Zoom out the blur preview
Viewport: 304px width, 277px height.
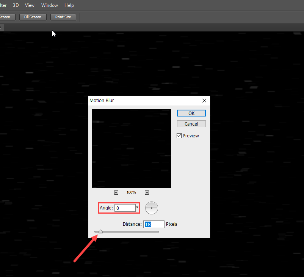click(116, 192)
